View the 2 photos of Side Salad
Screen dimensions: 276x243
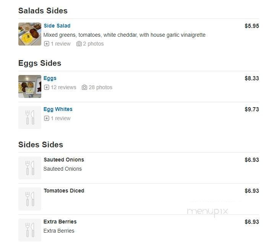[93, 44]
